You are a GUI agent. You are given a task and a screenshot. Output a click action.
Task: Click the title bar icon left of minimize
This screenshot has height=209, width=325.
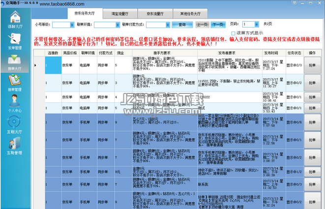[x=295, y=3]
